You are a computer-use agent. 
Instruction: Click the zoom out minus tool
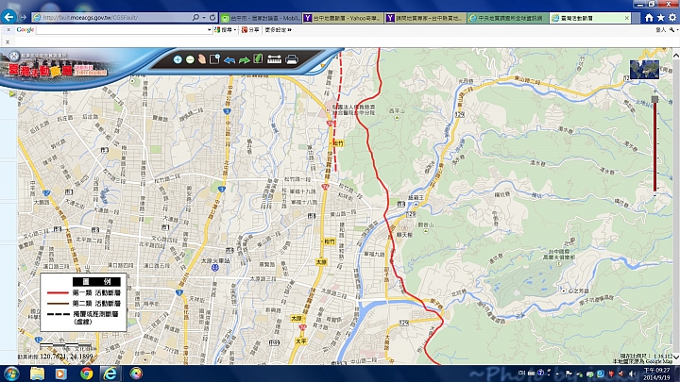point(190,59)
